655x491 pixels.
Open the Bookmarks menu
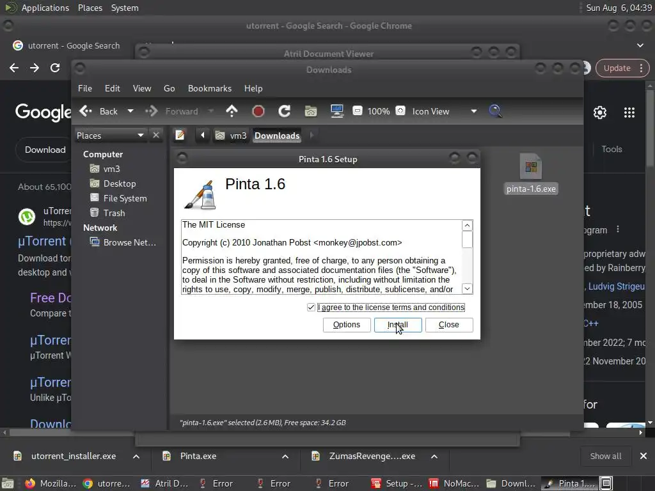coord(210,88)
